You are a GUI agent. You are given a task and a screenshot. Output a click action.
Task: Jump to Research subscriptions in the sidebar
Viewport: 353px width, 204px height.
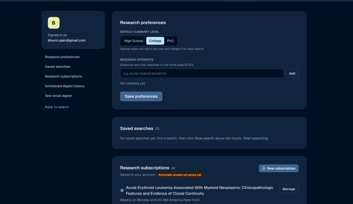pyautogui.click(x=64, y=76)
